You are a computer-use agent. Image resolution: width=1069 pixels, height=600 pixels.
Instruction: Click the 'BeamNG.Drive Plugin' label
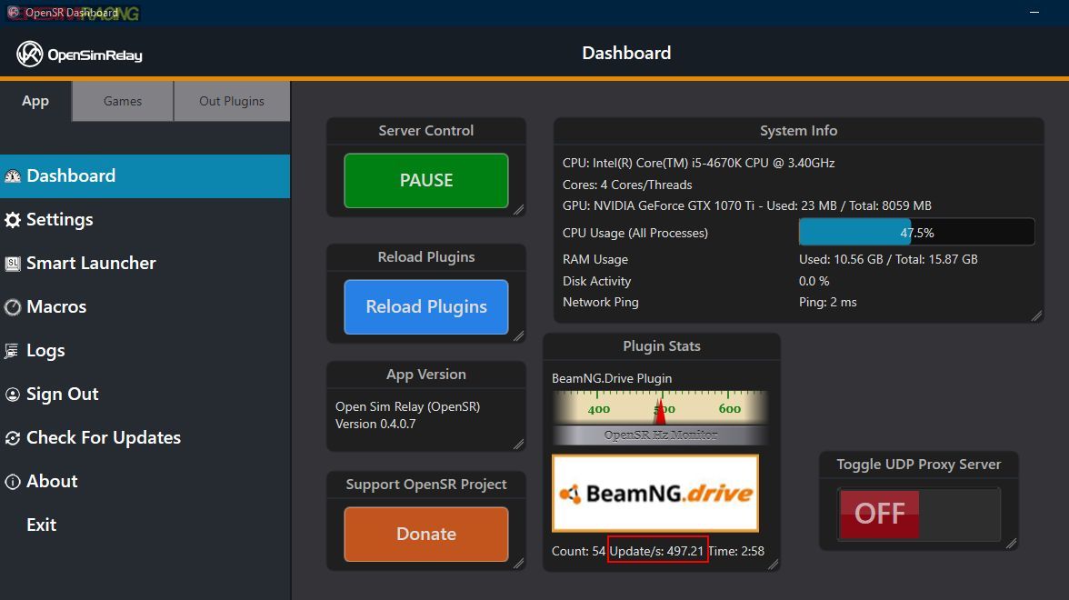click(612, 378)
